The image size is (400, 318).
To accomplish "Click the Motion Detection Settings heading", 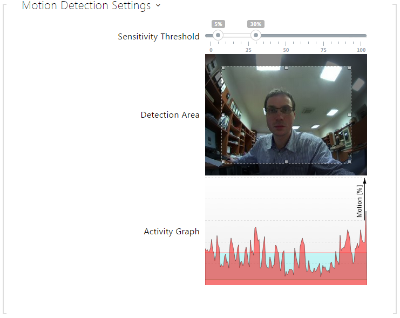I will click(x=86, y=5).
